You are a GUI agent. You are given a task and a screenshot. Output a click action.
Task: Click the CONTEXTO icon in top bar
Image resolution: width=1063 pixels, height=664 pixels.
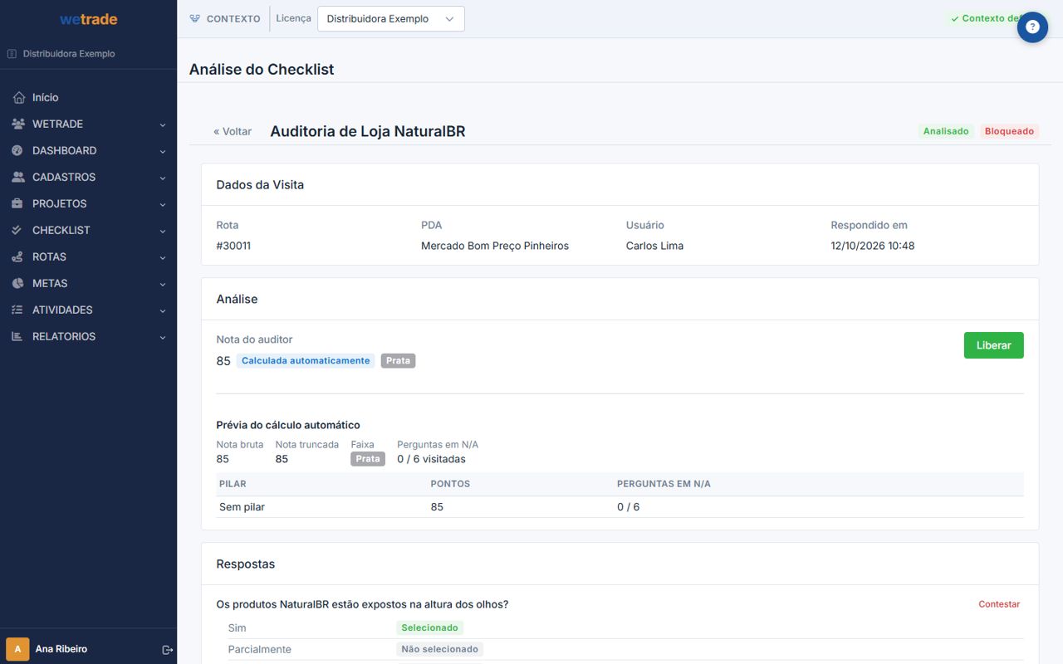pyautogui.click(x=195, y=18)
